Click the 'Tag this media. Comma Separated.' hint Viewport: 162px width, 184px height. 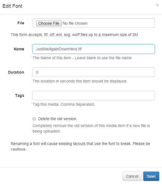coord(64,104)
